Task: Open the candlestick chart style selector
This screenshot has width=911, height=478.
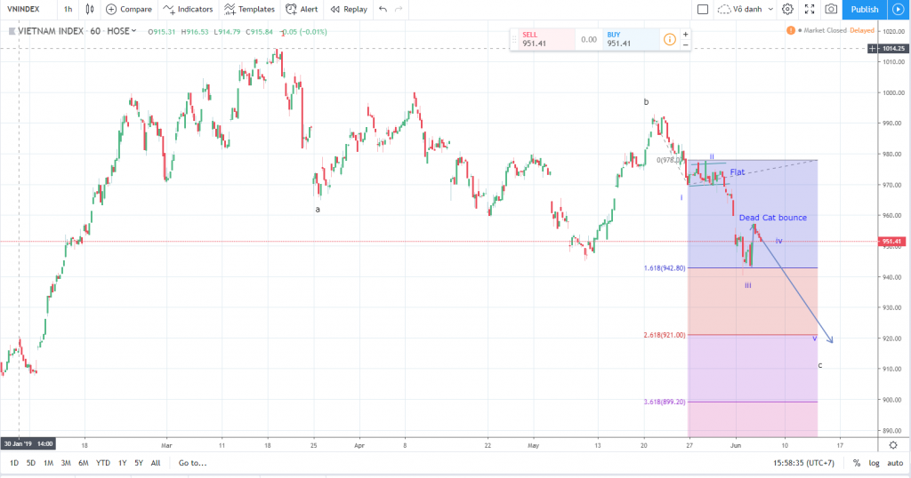Action: coord(91,9)
